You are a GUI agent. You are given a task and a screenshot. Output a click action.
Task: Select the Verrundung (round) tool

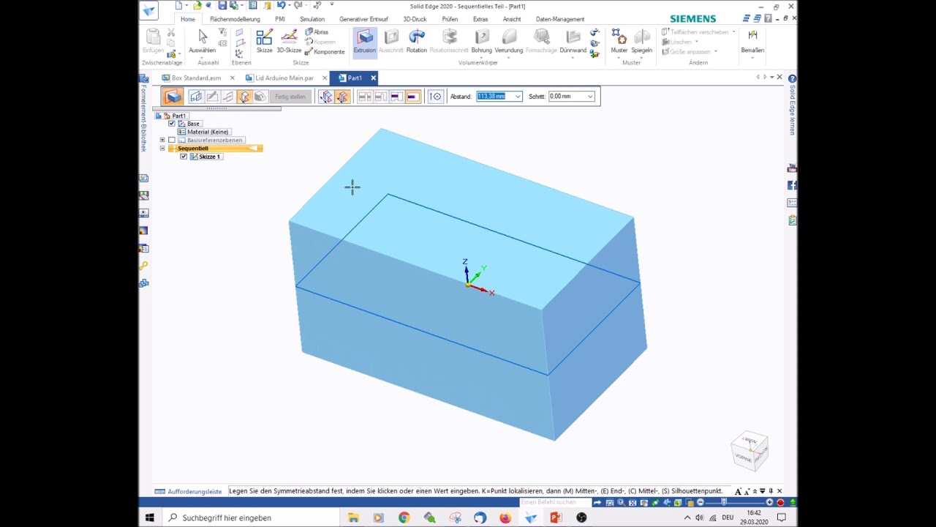point(509,41)
